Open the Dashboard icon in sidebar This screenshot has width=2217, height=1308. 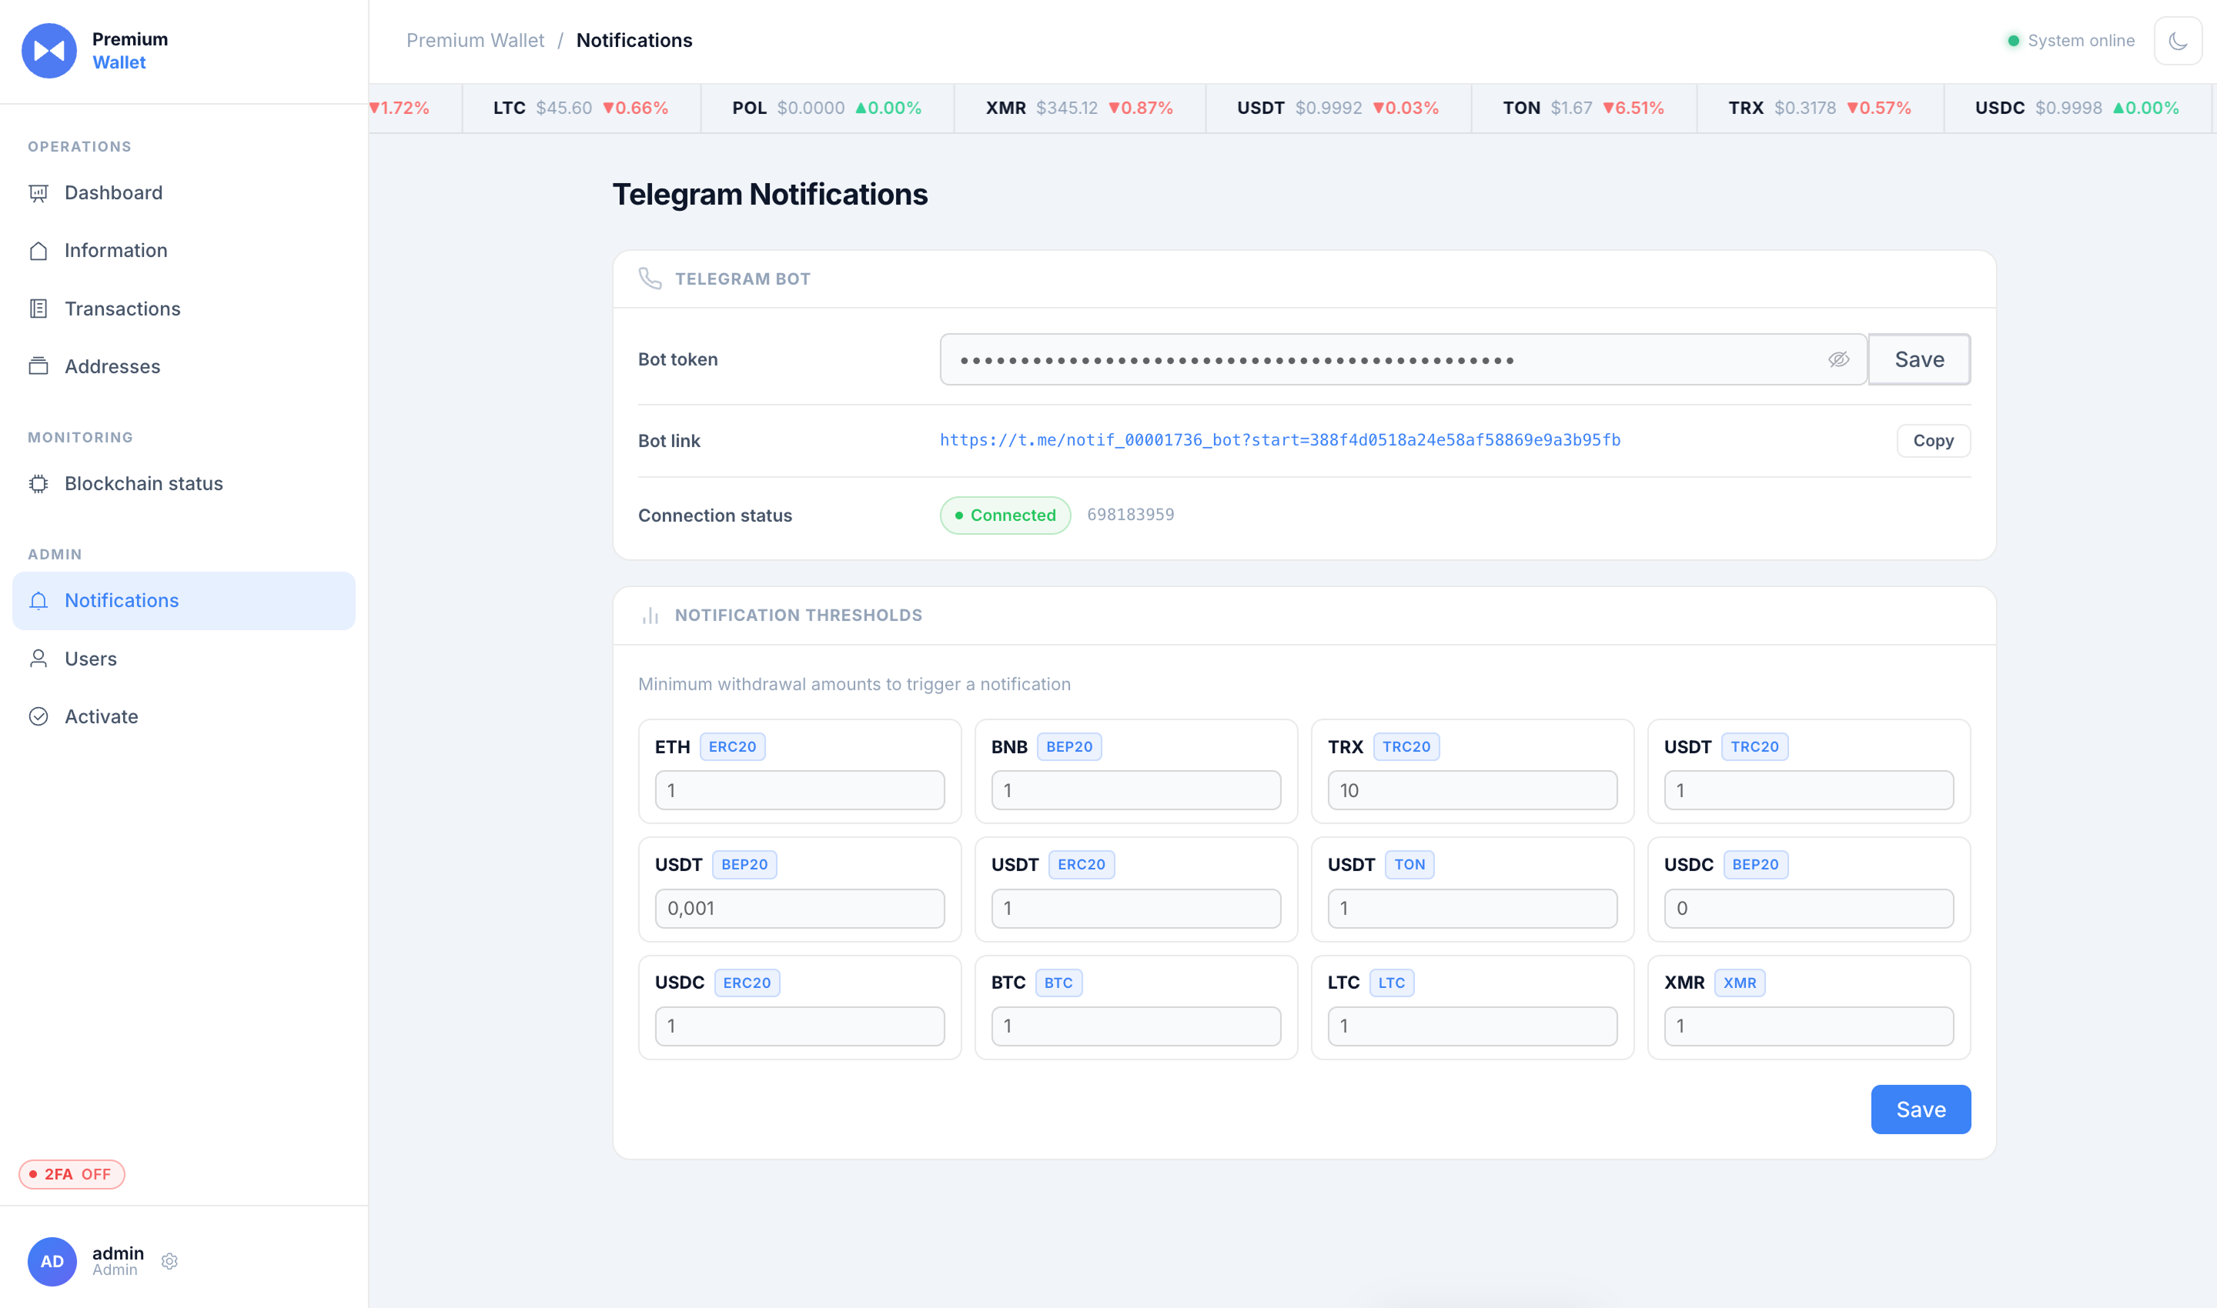point(38,193)
